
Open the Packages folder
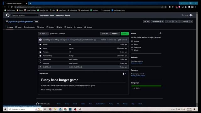pyautogui.click(x=46, y=52)
